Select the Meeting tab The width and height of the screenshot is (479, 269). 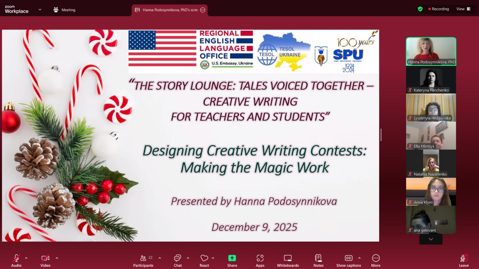coord(64,10)
